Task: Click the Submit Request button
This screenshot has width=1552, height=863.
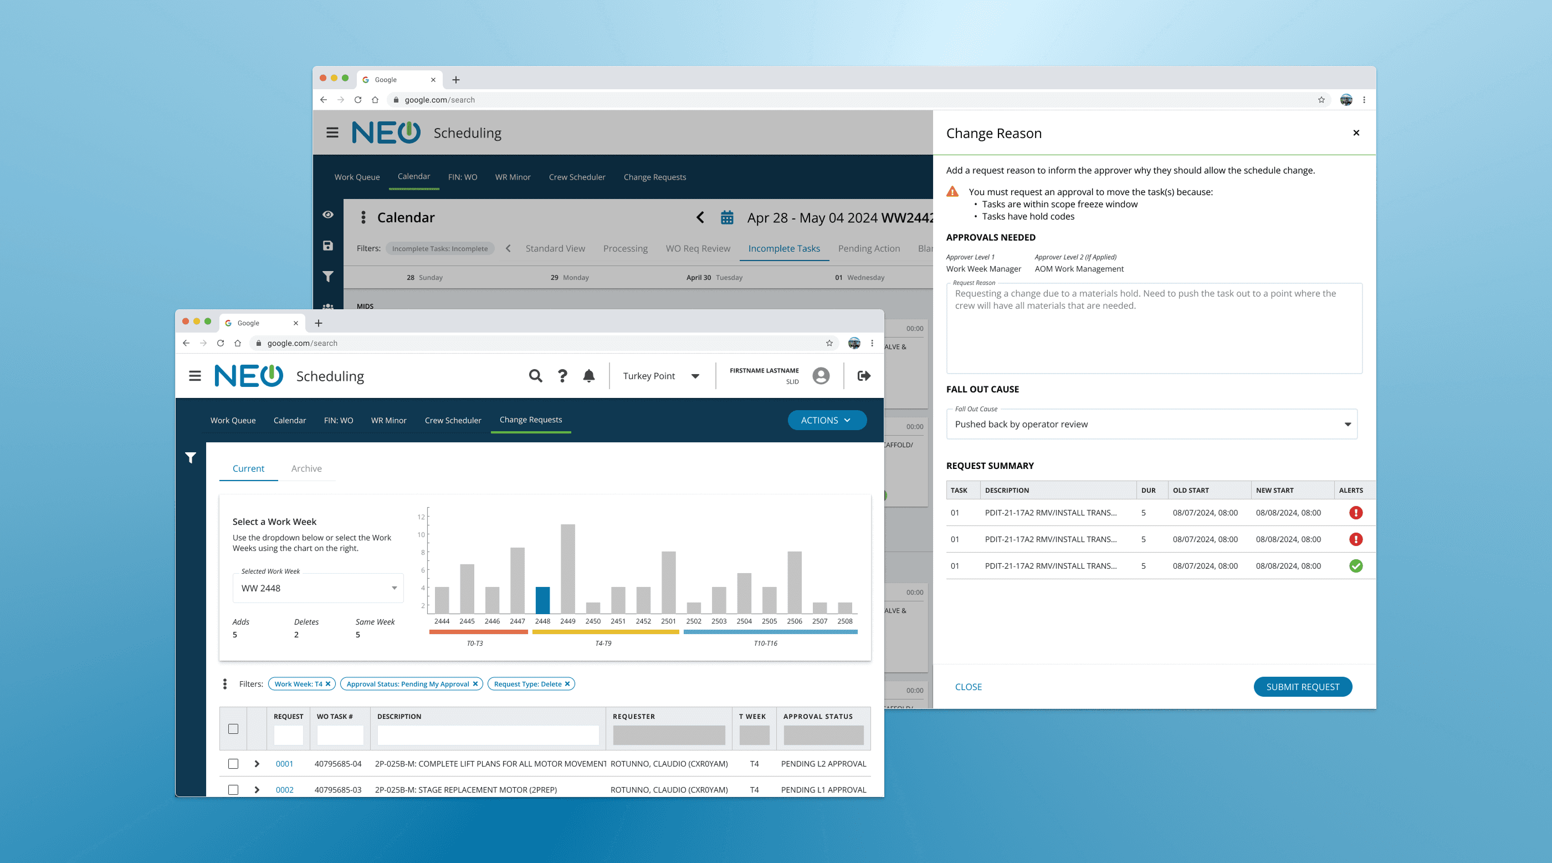Action: point(1302,686)
